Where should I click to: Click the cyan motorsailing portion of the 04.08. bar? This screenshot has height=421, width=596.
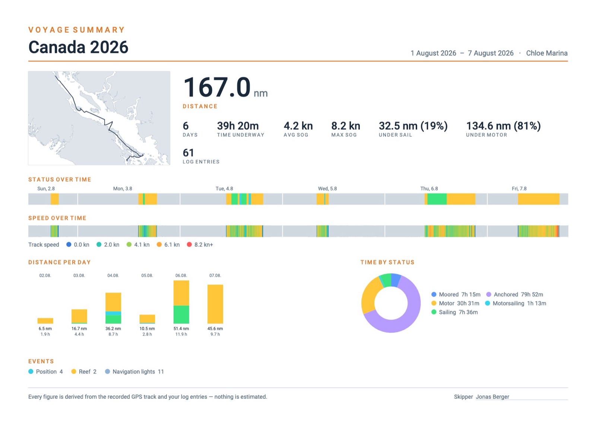coord(113,313)
